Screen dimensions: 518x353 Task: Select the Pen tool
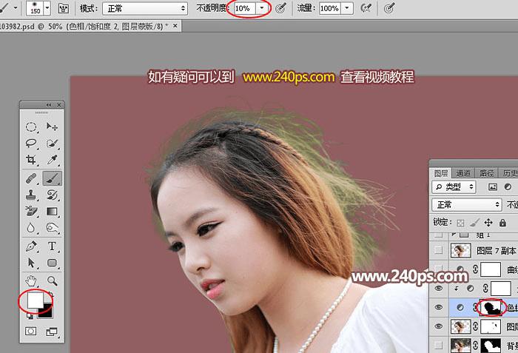pos(31,246)
